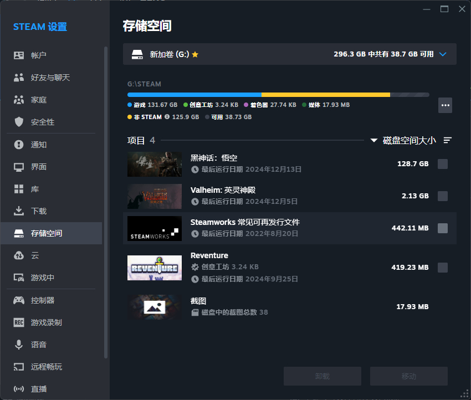Image resolution: width=471 pixels, height=400 pixels.
Task: Click the blue games segment of storage bar
Action: (x=194, y=95)
